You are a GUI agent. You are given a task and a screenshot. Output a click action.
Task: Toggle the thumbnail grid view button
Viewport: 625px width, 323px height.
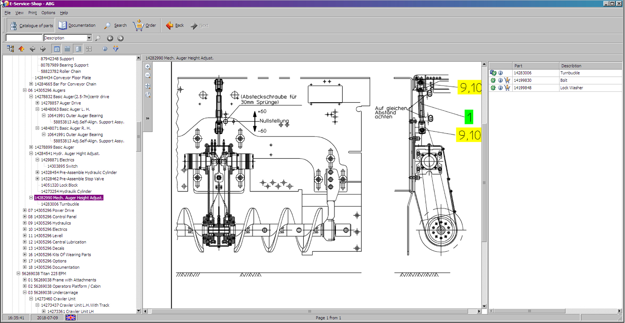coord(89,49)
